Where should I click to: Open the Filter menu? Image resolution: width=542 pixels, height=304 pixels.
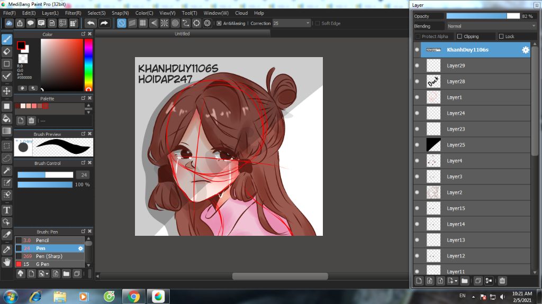pos(73,13)
